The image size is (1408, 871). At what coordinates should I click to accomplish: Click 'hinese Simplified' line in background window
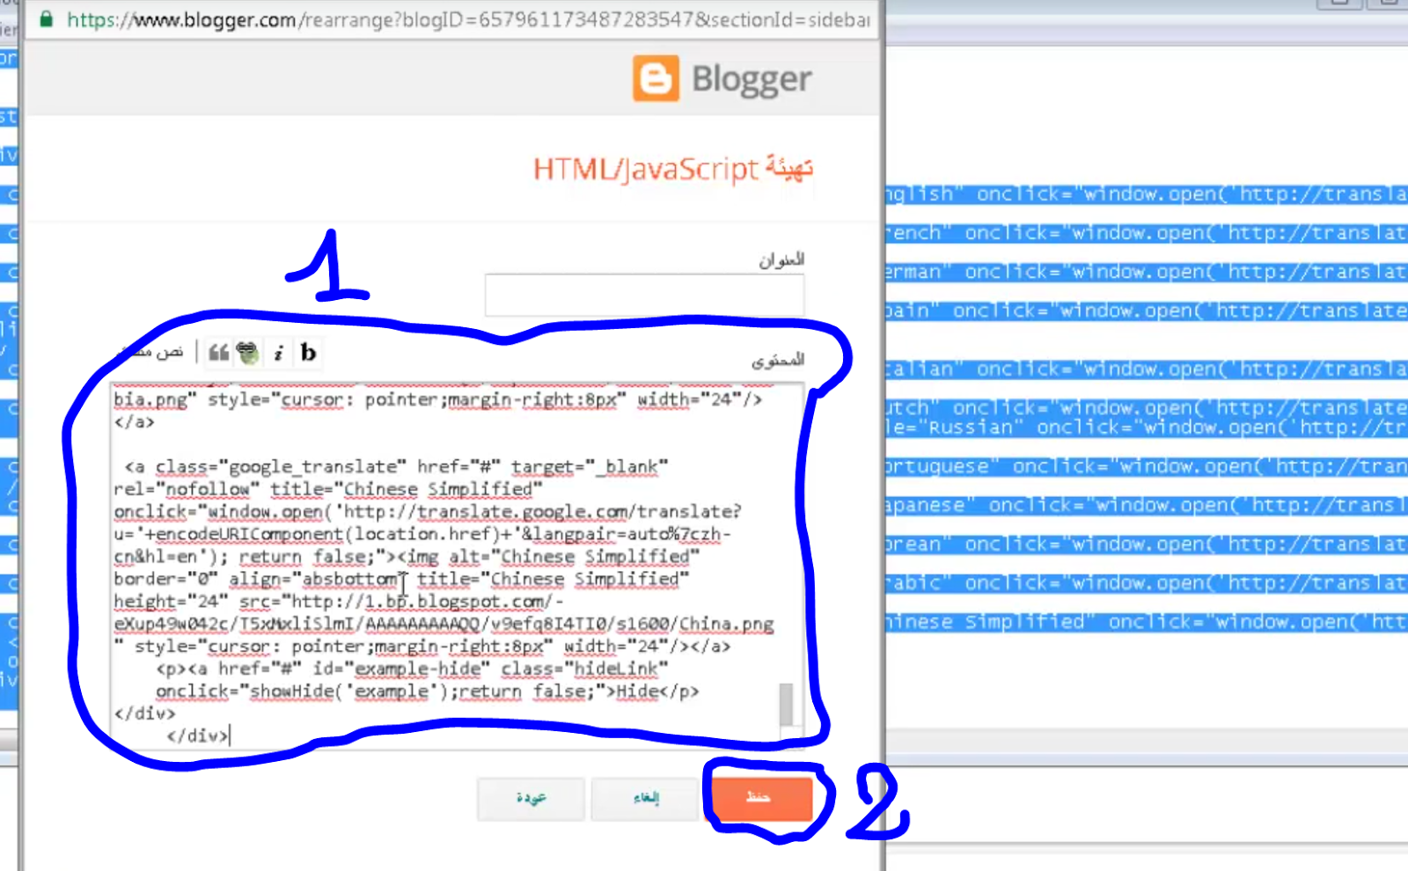[1147, 622]
